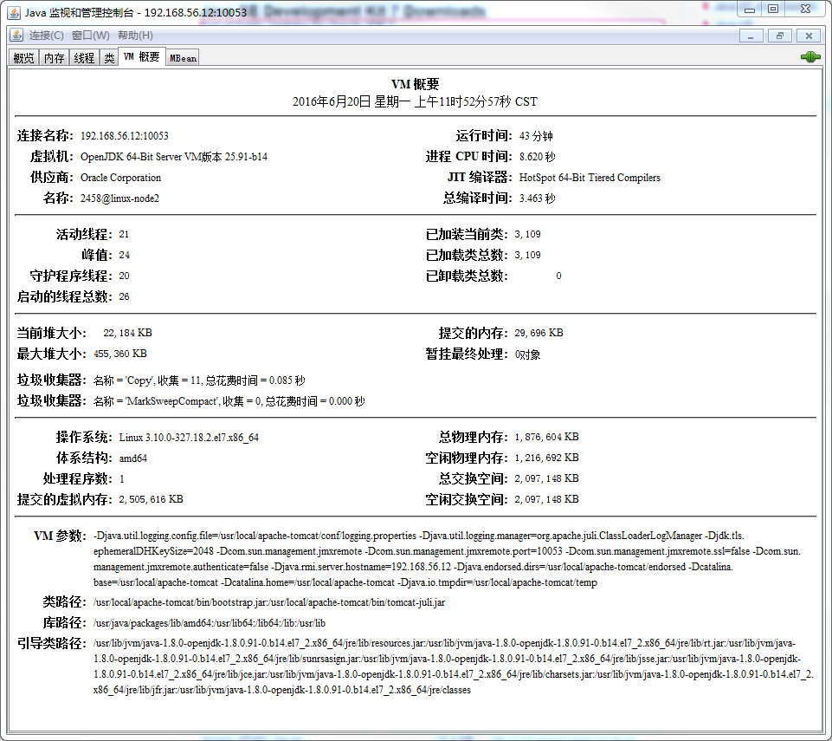
Task: Close the main JConsole window
Action: click(x=805, y=9)
